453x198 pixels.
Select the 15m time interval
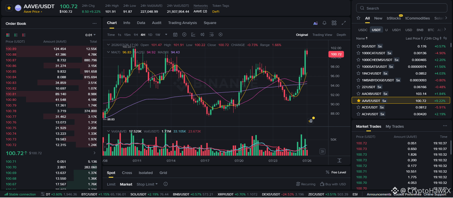click(x=127, y=35)
